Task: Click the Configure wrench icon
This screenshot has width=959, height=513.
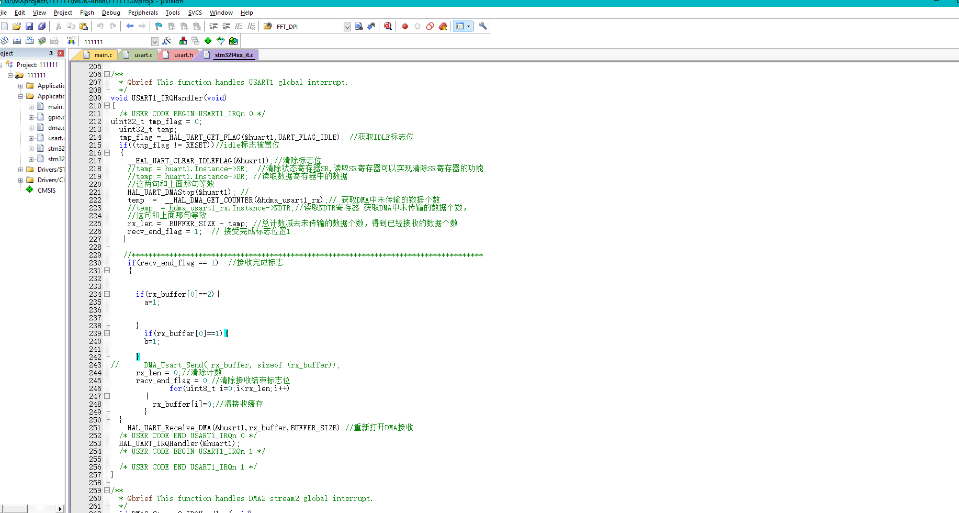Action: (x=482, y=26)
